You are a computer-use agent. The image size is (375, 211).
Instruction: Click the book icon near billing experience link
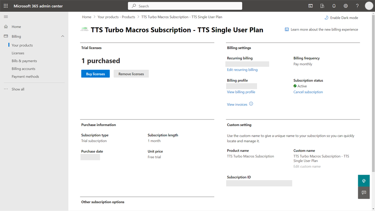[286, 29]
